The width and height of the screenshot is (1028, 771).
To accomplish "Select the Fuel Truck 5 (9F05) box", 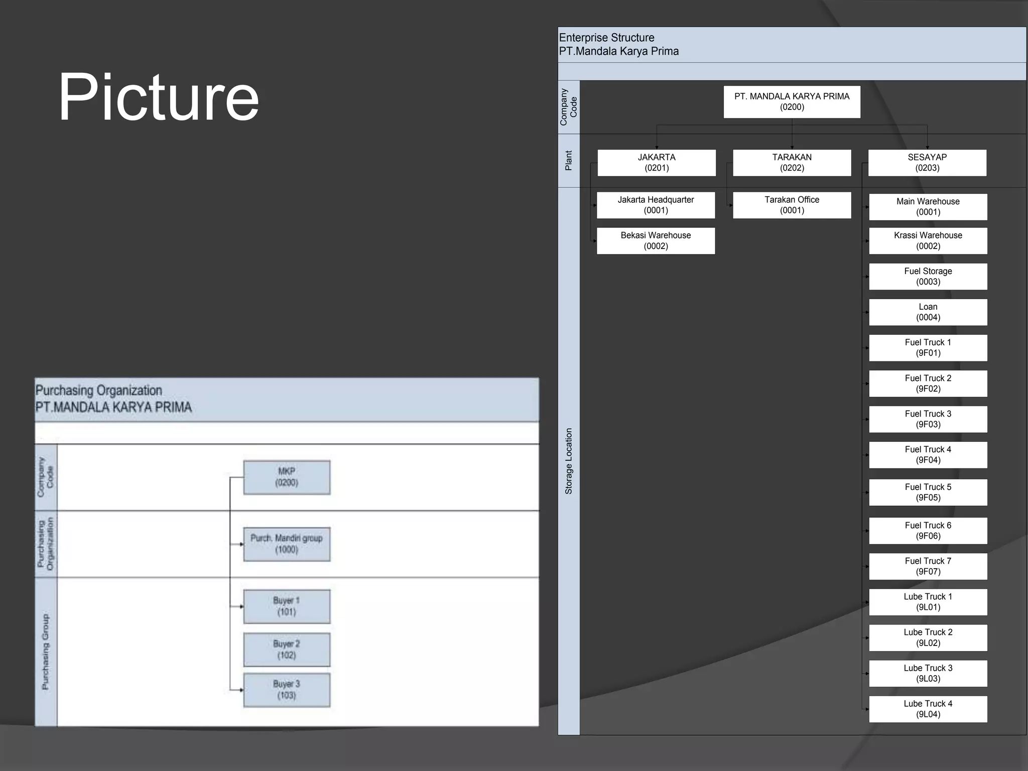I will coord(928,492).
